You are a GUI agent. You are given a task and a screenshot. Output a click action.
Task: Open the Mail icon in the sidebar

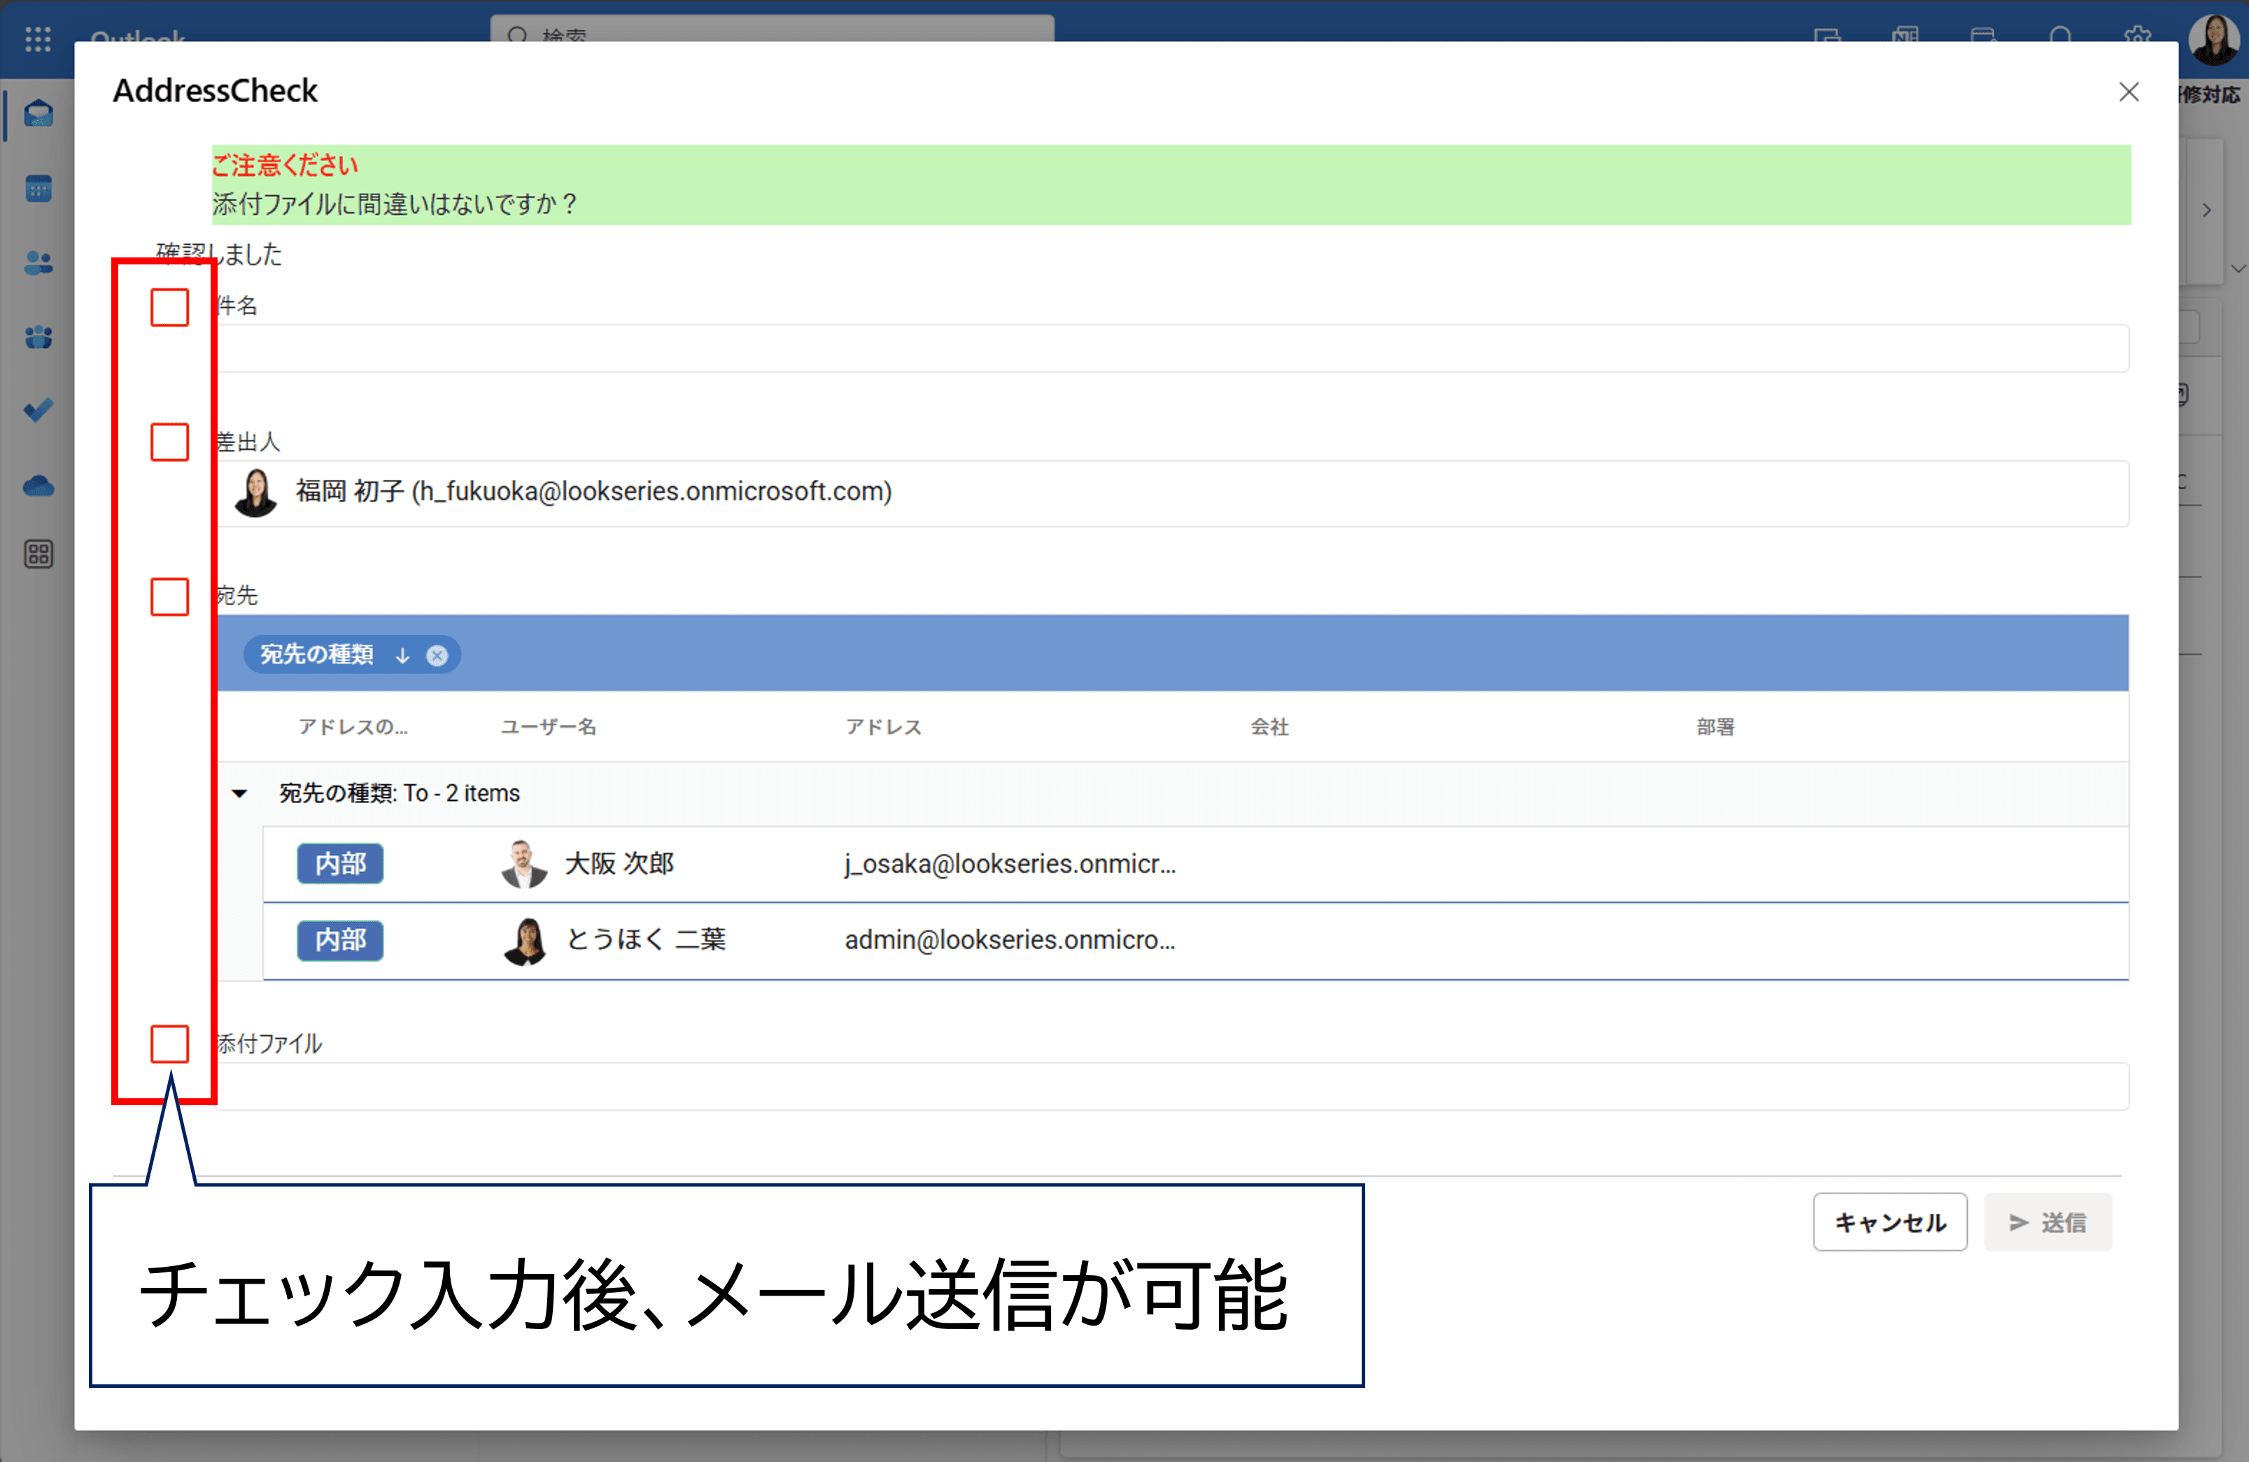click(x=38, y=113)
